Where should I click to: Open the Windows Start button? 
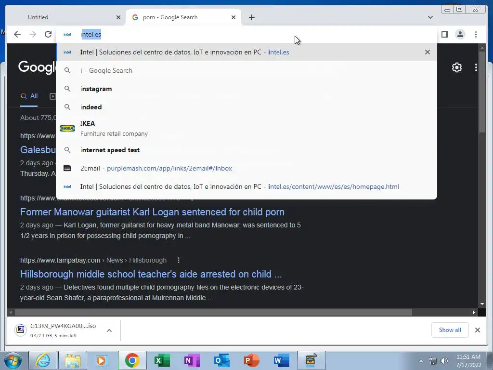coord(13,360)
